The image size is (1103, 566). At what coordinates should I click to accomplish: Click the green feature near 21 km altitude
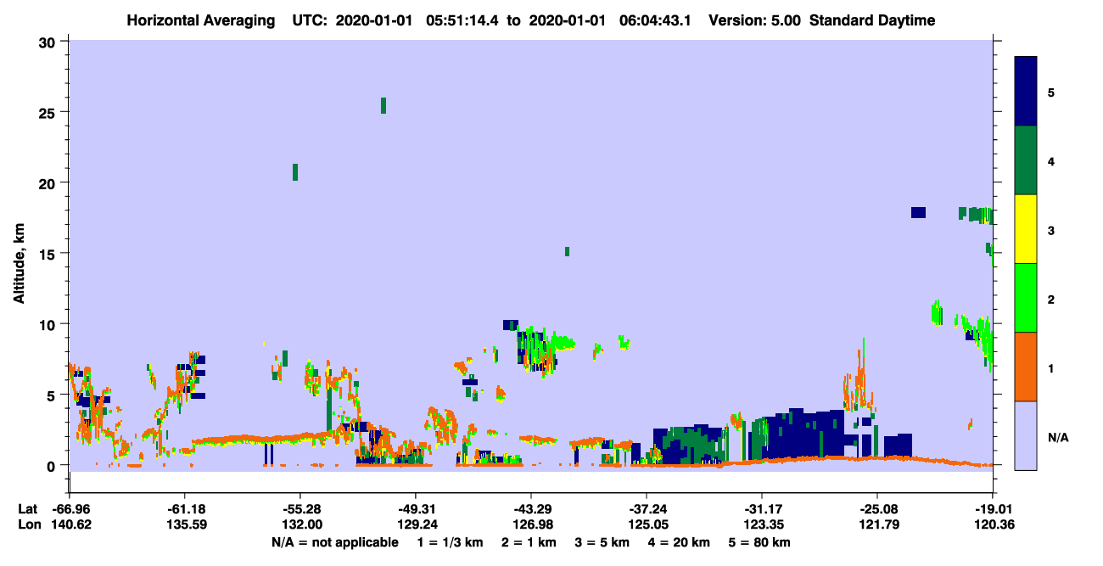point(295,172)
